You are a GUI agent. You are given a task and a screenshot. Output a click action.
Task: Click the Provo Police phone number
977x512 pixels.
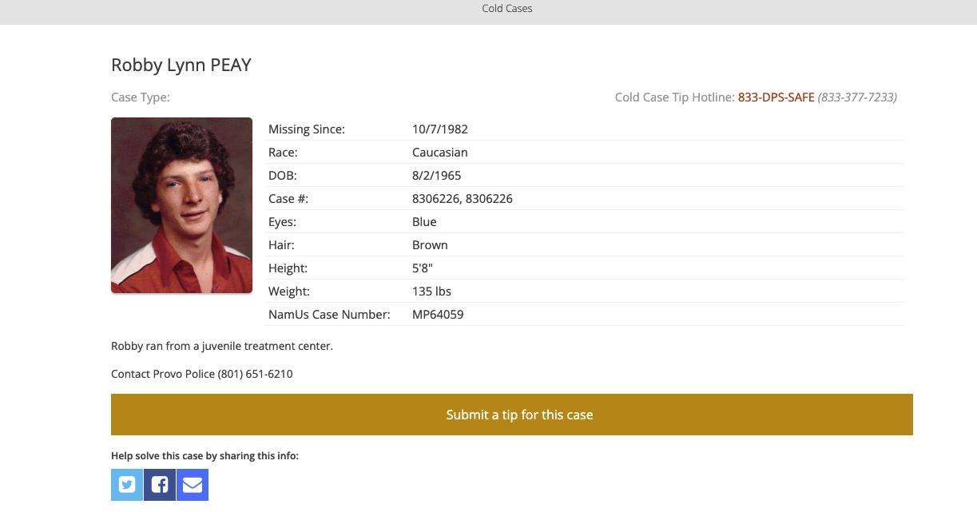click(x=256, y=373)
